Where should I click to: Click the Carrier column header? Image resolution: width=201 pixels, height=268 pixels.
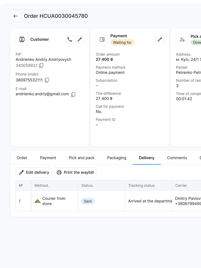tap(186, 185)
